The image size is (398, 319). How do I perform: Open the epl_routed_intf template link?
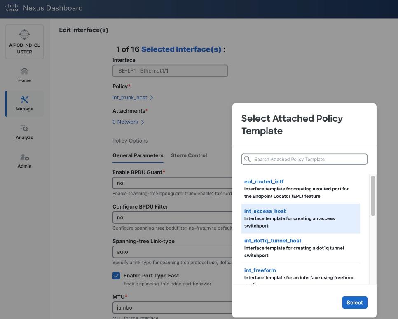click(x=264, y=181)
